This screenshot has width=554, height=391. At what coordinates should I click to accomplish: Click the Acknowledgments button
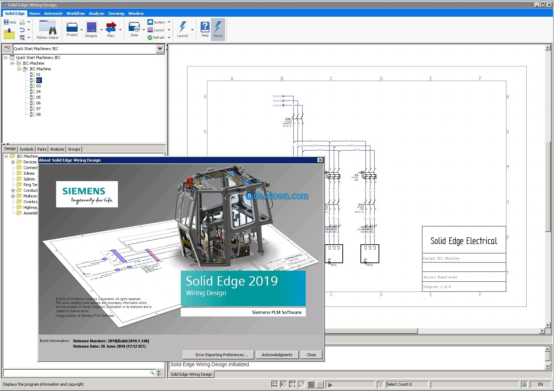(277, 355)
